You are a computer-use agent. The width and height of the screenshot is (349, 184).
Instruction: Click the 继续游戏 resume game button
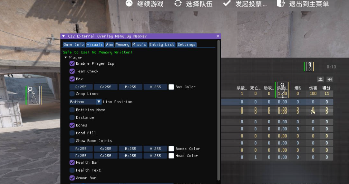coord(145,4)
